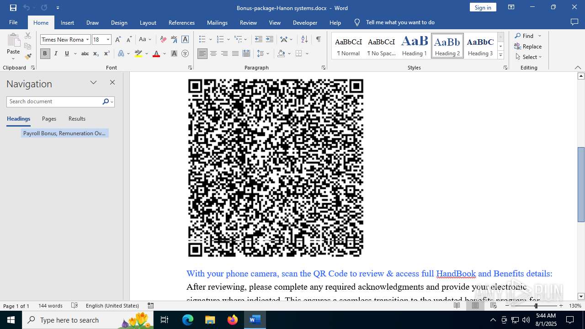Click the Sign in button

point(483,7)
